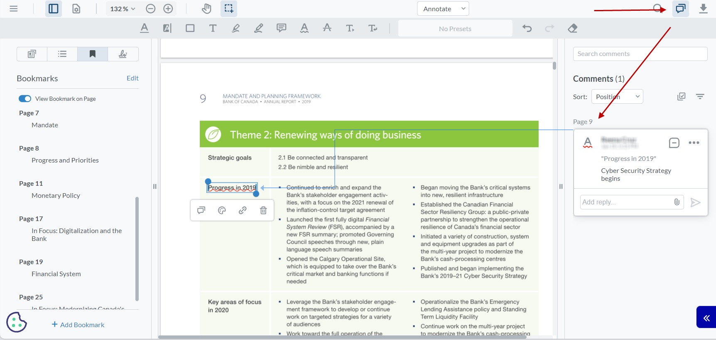The height and width of the screenshot is (340, 716).
Task: Go to the Mandate bookmark
Action: point(45,125)
